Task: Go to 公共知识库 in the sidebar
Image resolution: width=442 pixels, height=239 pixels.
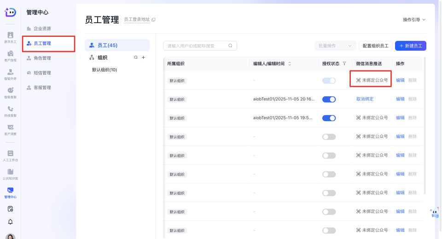Action: [10, 174]
